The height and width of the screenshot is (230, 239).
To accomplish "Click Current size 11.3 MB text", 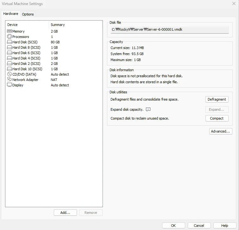I will coord(127,48).
